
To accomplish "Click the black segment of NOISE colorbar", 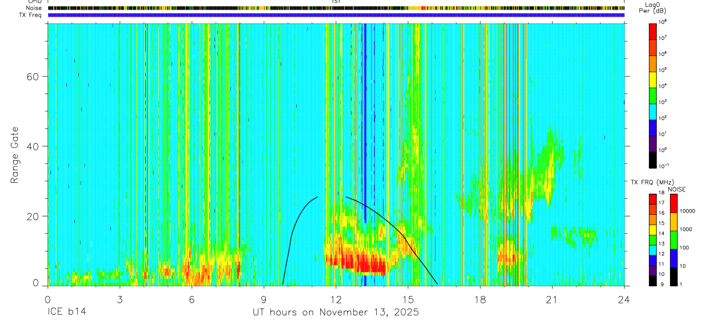I will 673,277.
